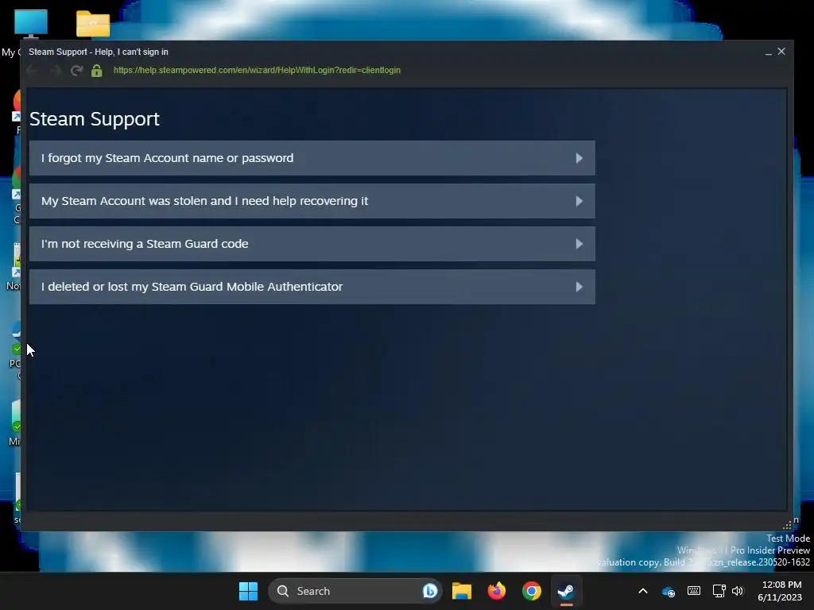The width and height of the screenshot is (814, 610).
Task: Click the 'Steam Support' page heading
Action: pos(94,119)
